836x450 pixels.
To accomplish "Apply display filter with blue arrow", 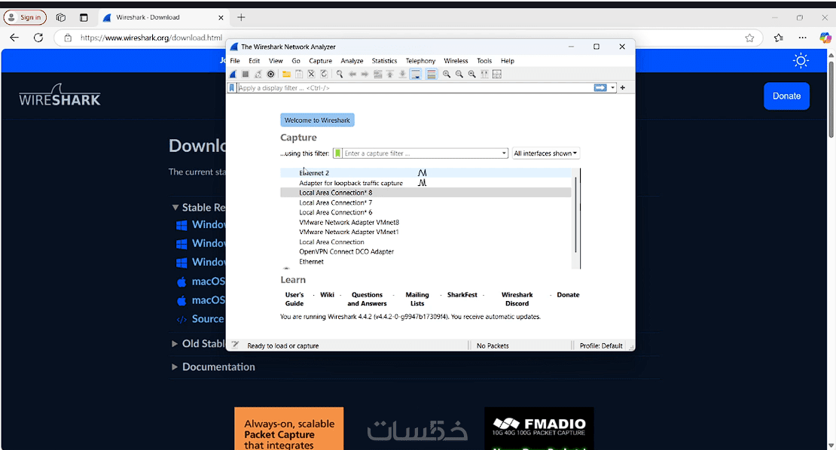I will coord(600,88).
